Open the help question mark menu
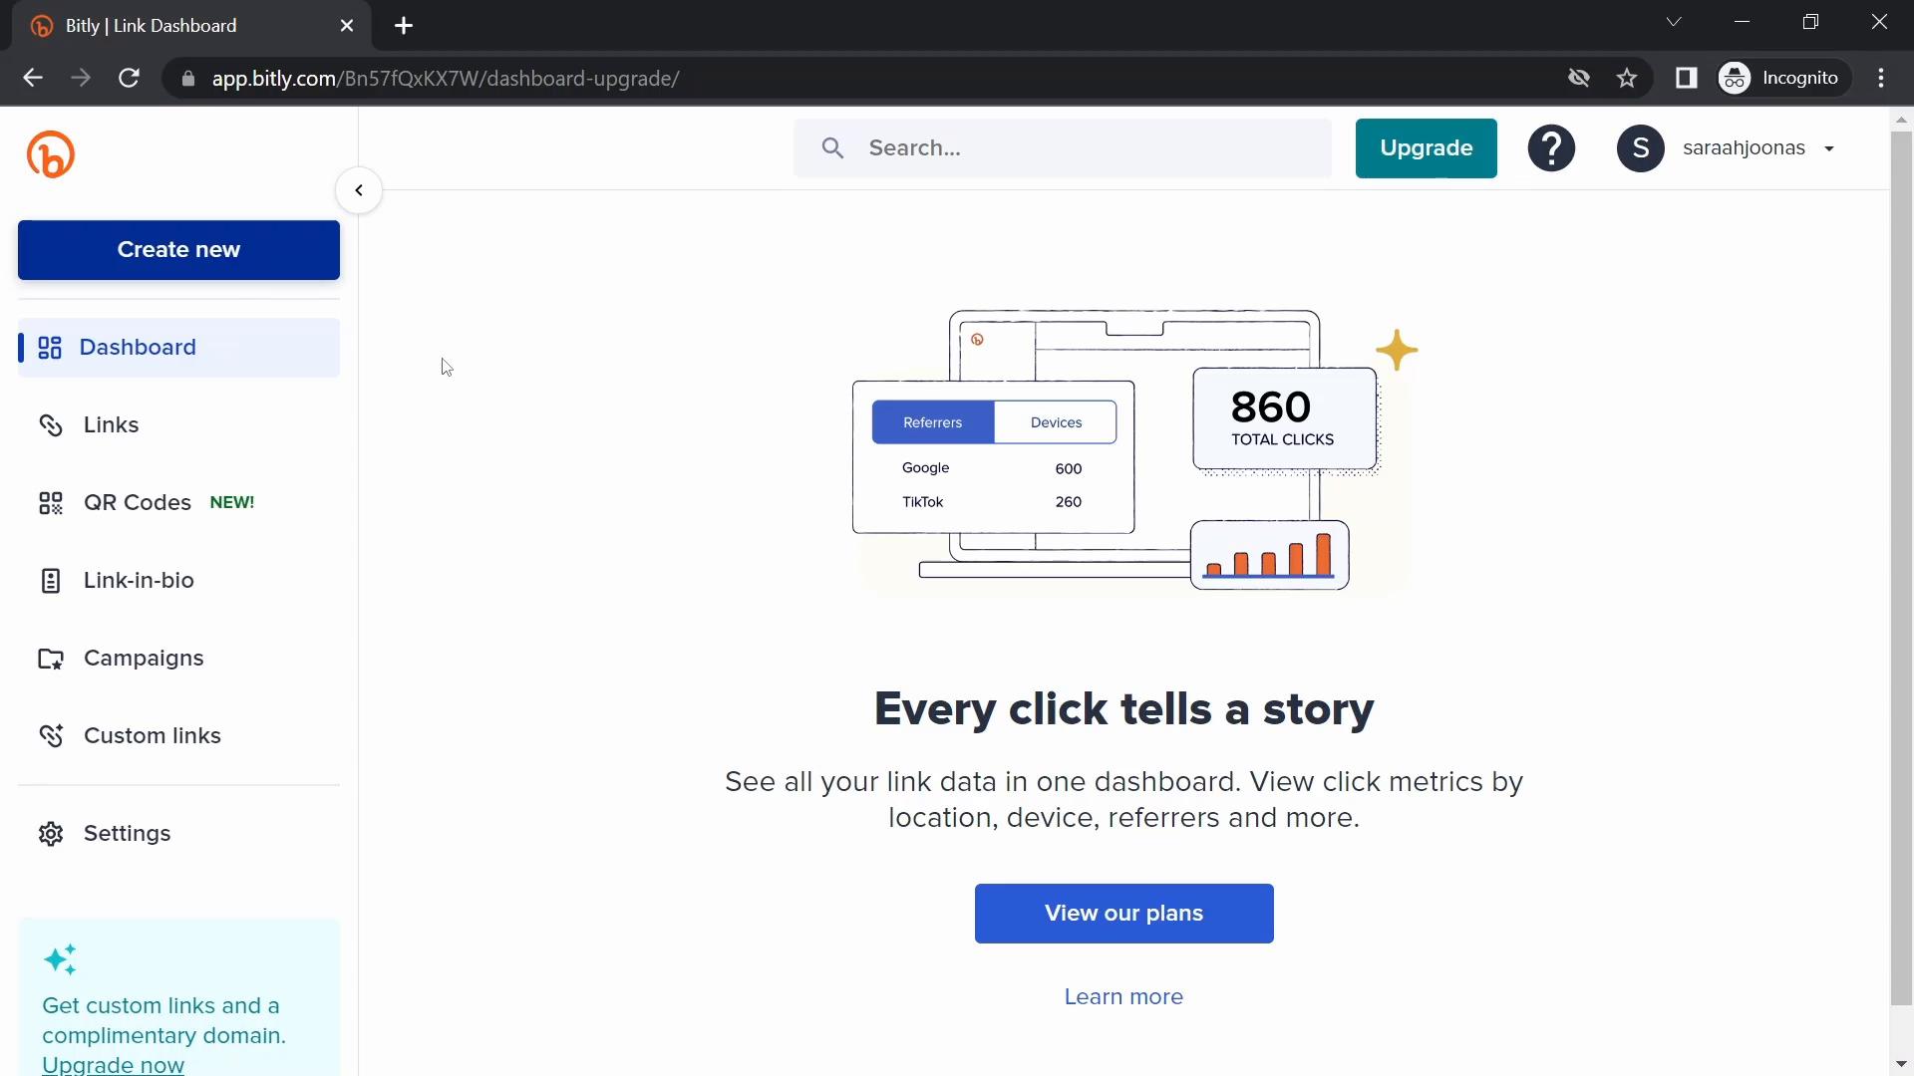The width and height of the screenshot is (1914, 1076). [1550, 147]
